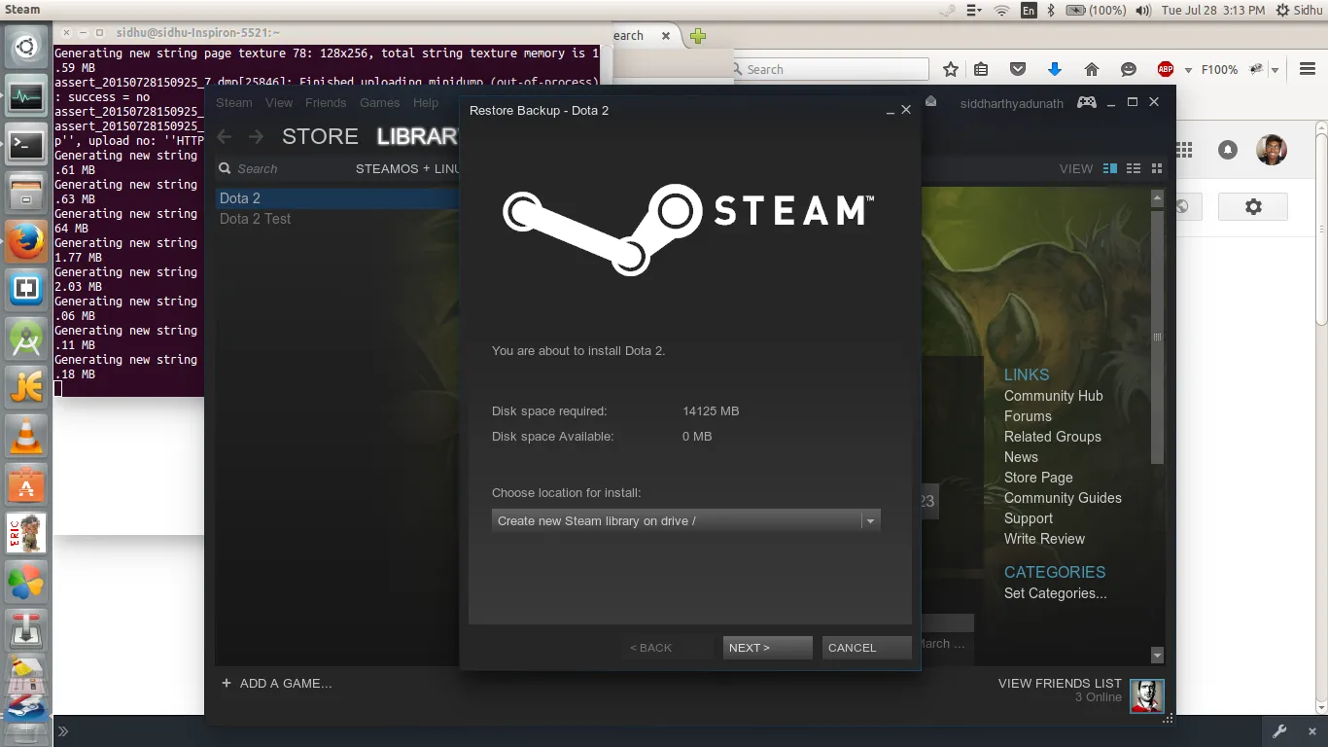The height and width of the screenshot is (747, 1328).
Task: Open VIEW FRIENDS LIST in Steam
Action: pos(1060,684)
